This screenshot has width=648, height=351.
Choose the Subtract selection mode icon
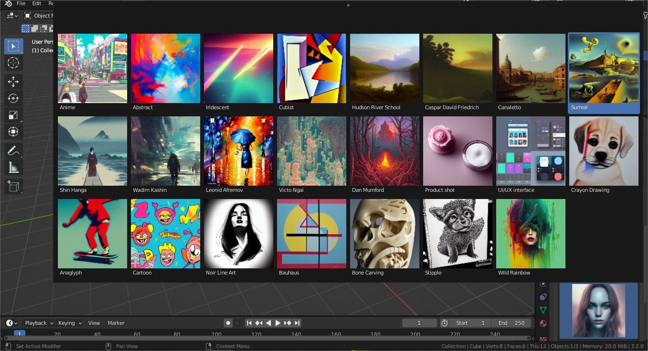(43, 28)
